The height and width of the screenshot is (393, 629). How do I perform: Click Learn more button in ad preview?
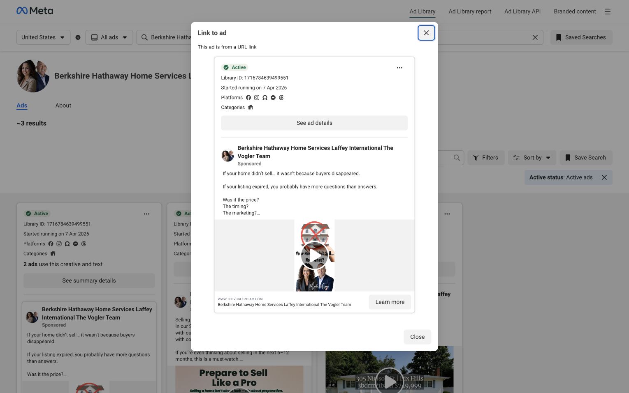click(x=390, y=302)
